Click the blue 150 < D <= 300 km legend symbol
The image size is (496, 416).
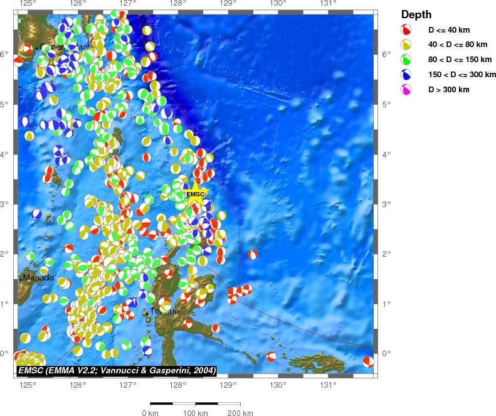[406, 75]
